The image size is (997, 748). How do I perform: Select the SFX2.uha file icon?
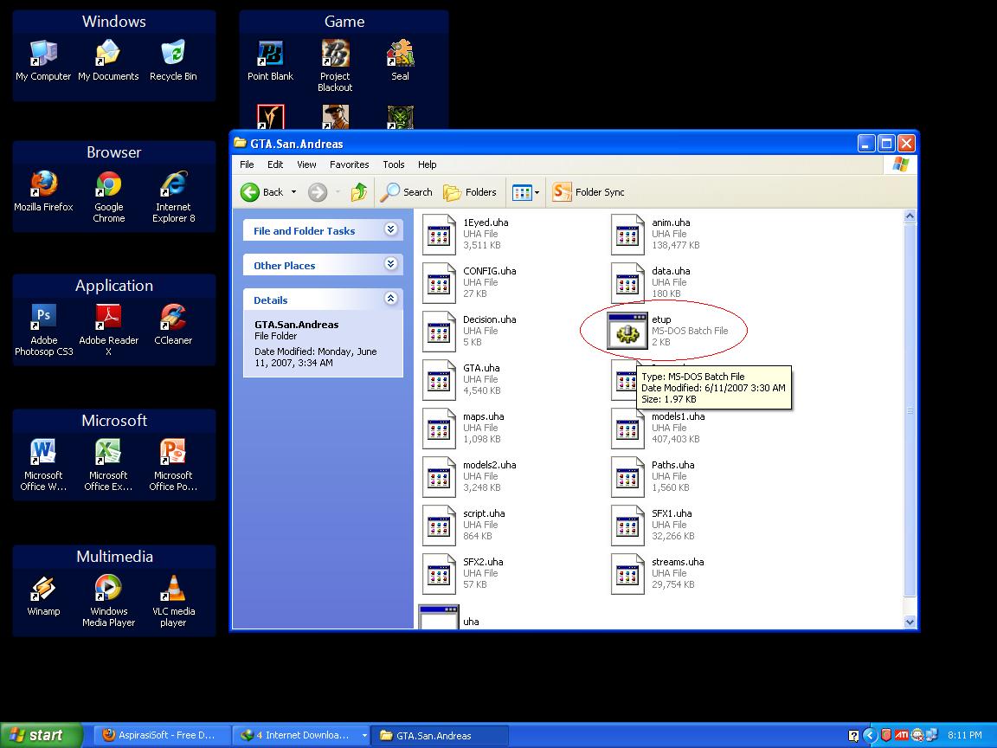[x=439, y=574]
